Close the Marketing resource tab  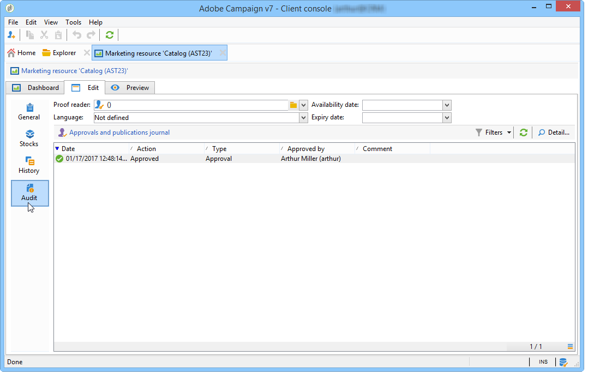(x=223, y=53)
